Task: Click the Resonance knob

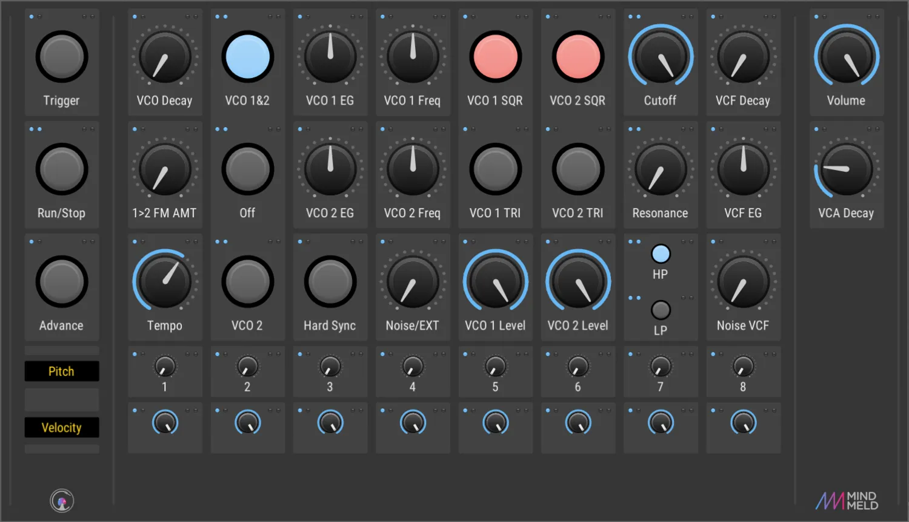Action: pyautogui.click(x=661, y=169)
